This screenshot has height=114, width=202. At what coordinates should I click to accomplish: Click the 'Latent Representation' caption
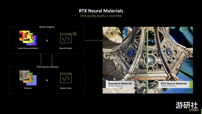28,48
